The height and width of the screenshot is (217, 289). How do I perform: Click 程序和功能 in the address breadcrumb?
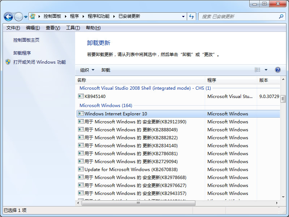[98, 16]
